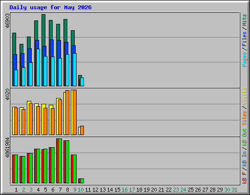Click day 15 on the x-axis

(x=117, y=190)
